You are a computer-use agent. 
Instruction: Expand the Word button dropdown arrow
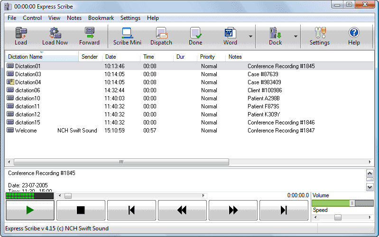[x=250, y=36]
